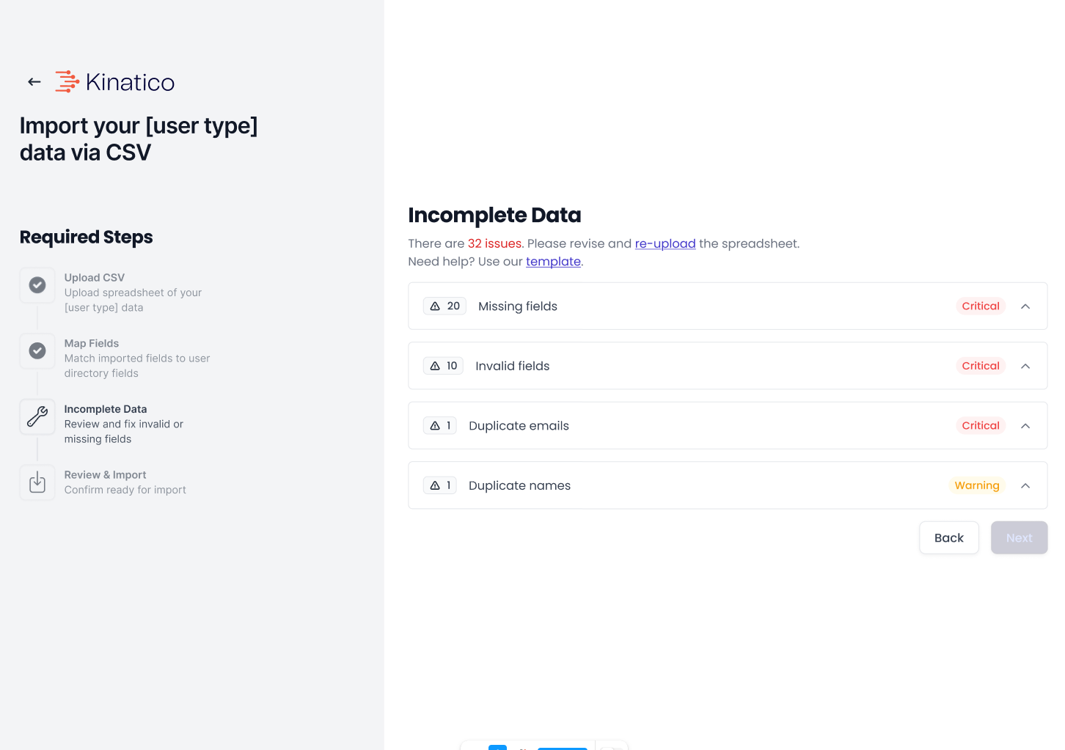Image resolution: width=1065 pixels, height=750 pixels.
Task: Click the Kinatico logo icon
Action: coord(67,81)
